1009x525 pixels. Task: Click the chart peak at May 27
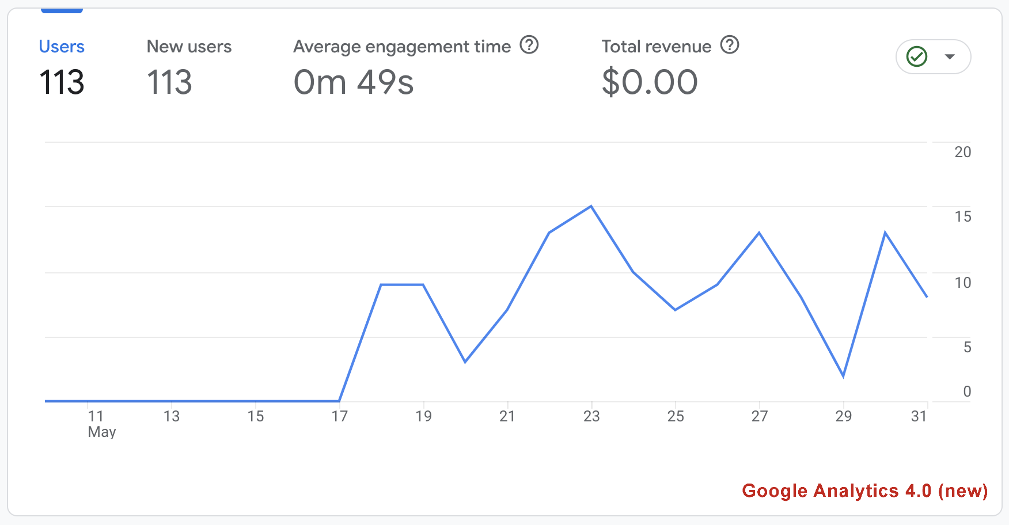[759, 233]
